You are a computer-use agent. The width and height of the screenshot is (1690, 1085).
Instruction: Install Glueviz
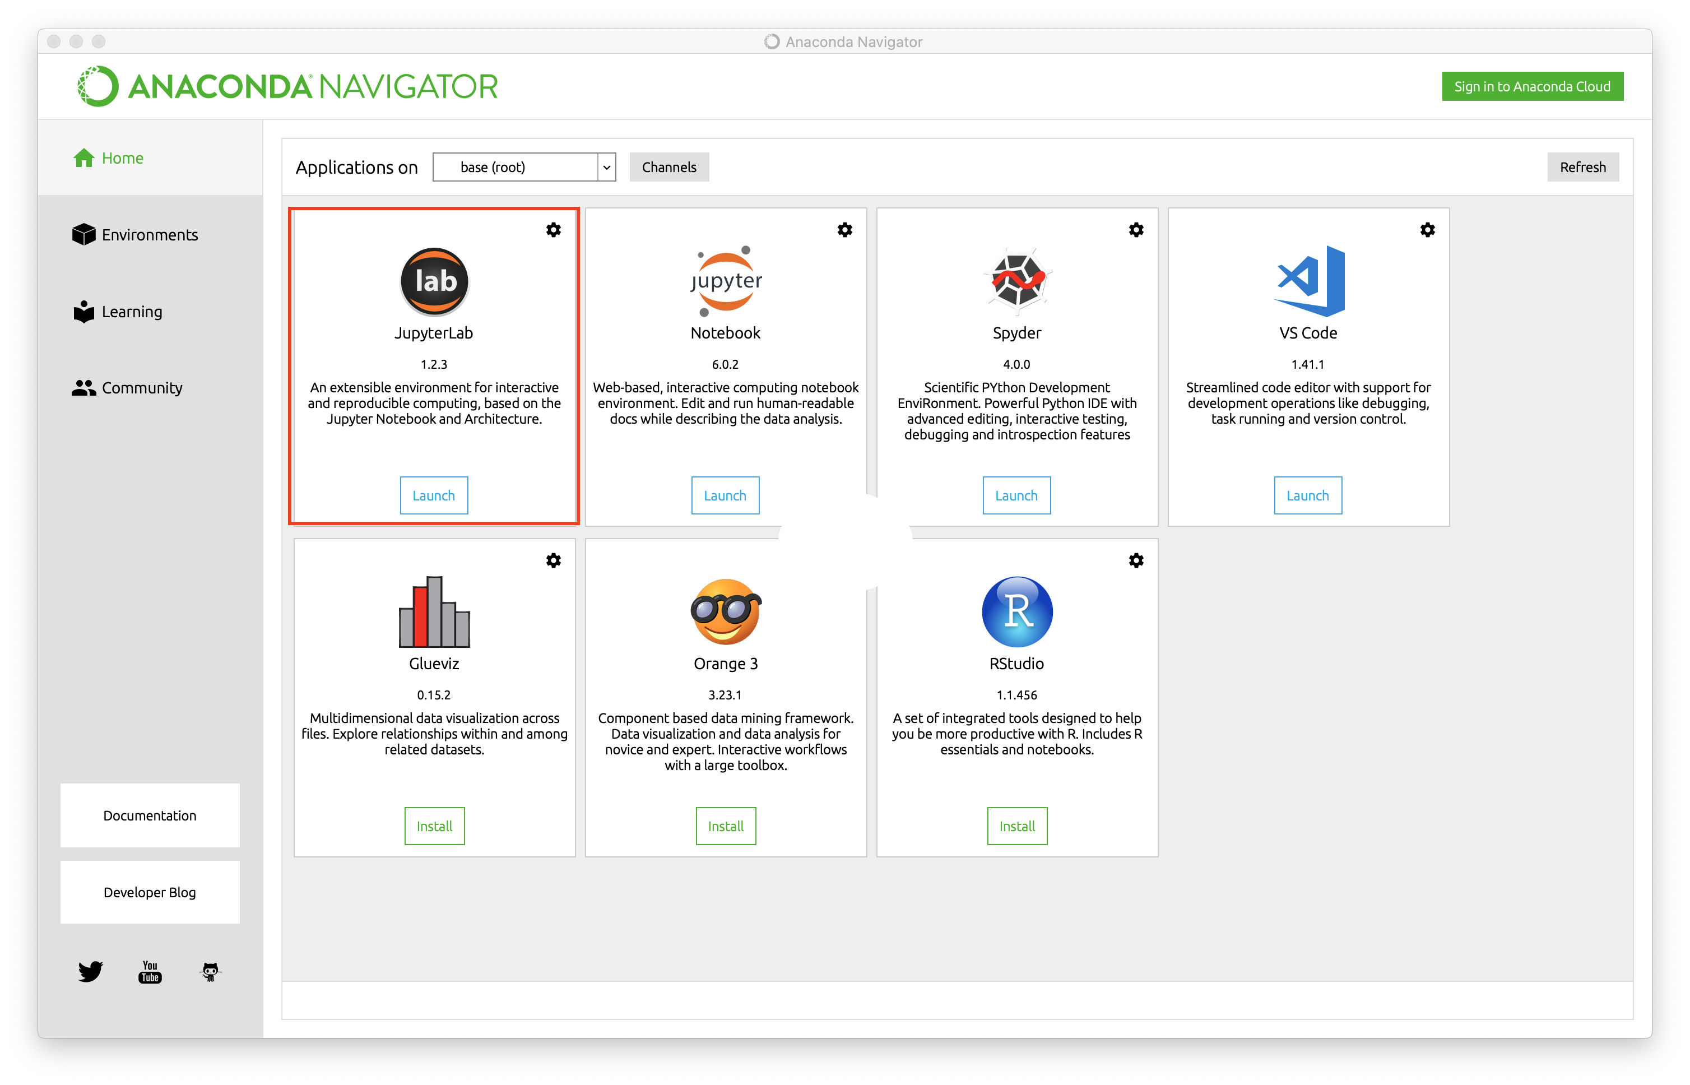[434, 826]
